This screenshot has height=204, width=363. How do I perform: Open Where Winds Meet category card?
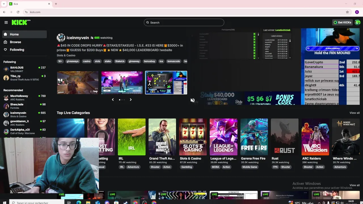pos(346,137)
